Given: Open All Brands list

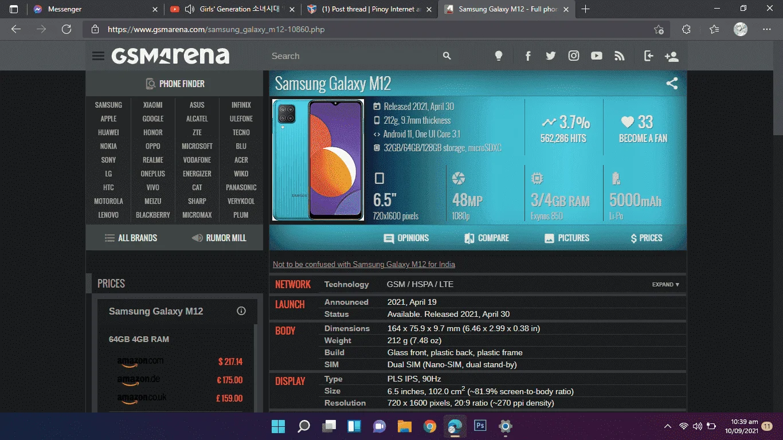Looking at the screenshot, I should coord(131,238).
